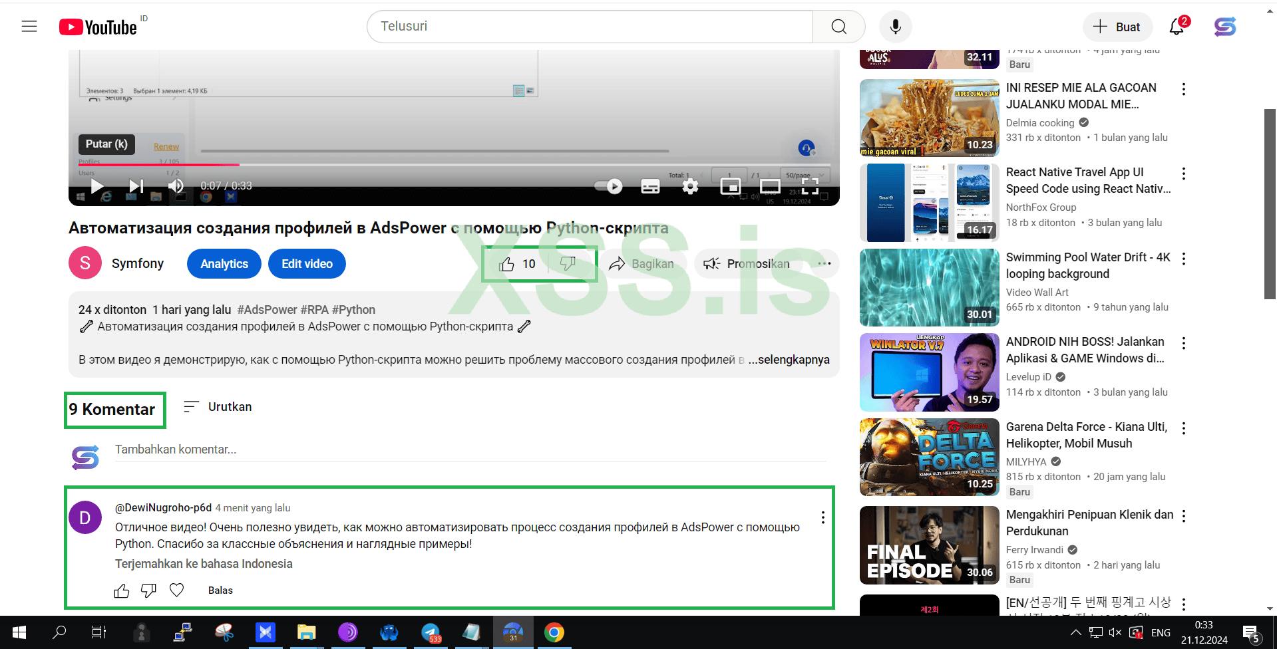The width and height of the screenshot is (1277, 649).
Task: Skip to next video in player
Action: tap(136, 186)
